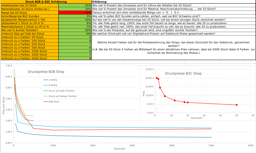This screenshot has height=153, width=256.
Task: Select the Zeitaufwand 1 Stück 6% cell
Action: 75,23
